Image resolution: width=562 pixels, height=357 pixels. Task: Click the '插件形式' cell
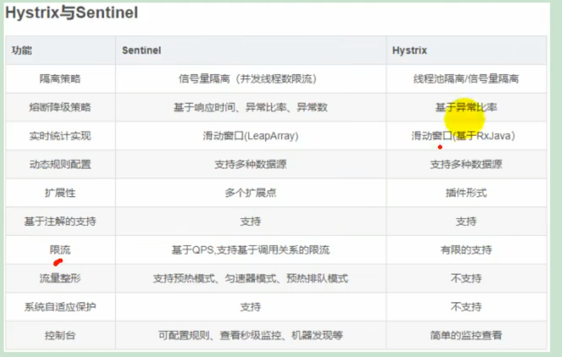pyautogui.click(x=466, y=193)
